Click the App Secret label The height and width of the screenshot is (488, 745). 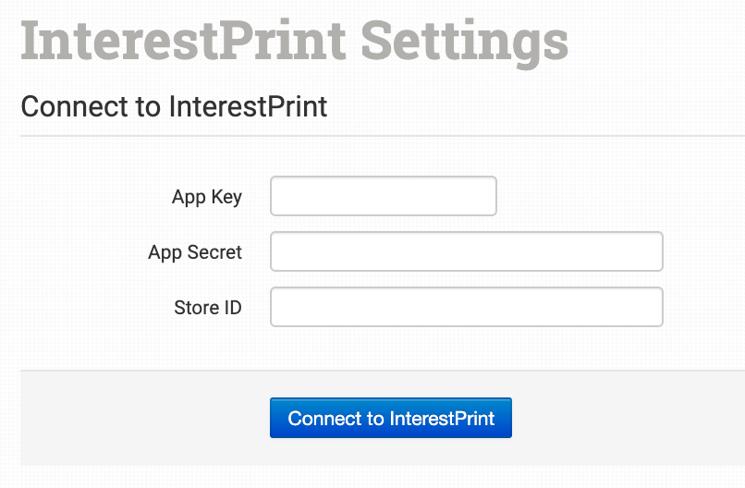pyautogui.click(x=194, y=252)
